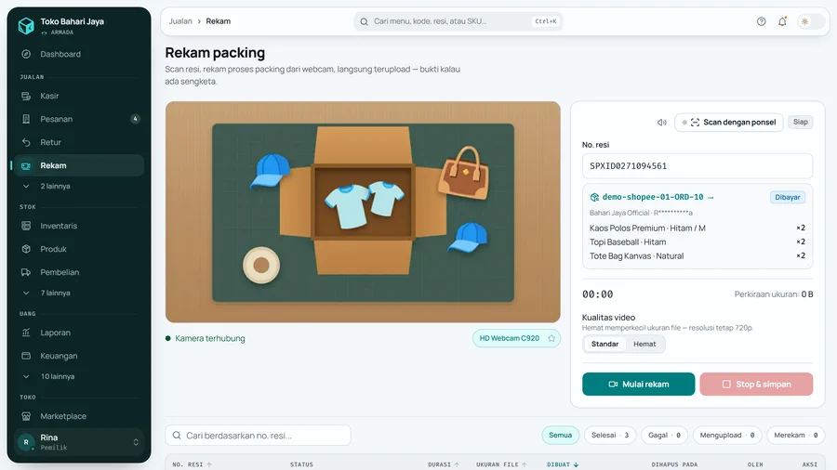This screenshot has height=470, width=837.
Task: Select Hemat video quality
Action: point(644,345)
